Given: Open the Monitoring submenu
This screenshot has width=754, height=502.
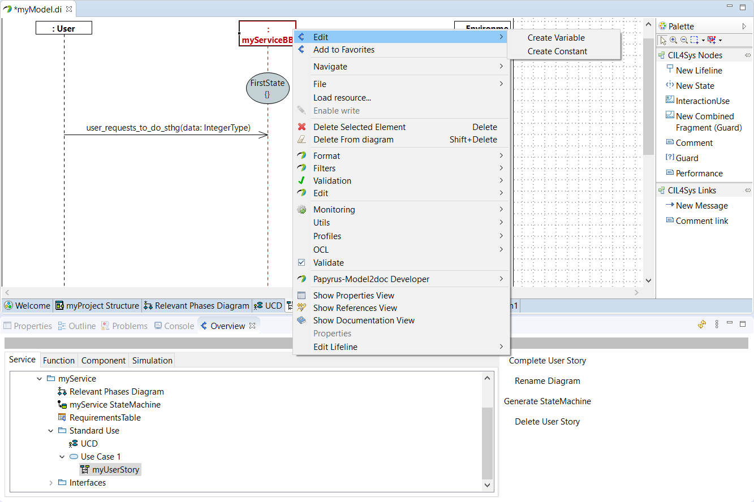Looking at the screenshot, I should click(400, 210).
